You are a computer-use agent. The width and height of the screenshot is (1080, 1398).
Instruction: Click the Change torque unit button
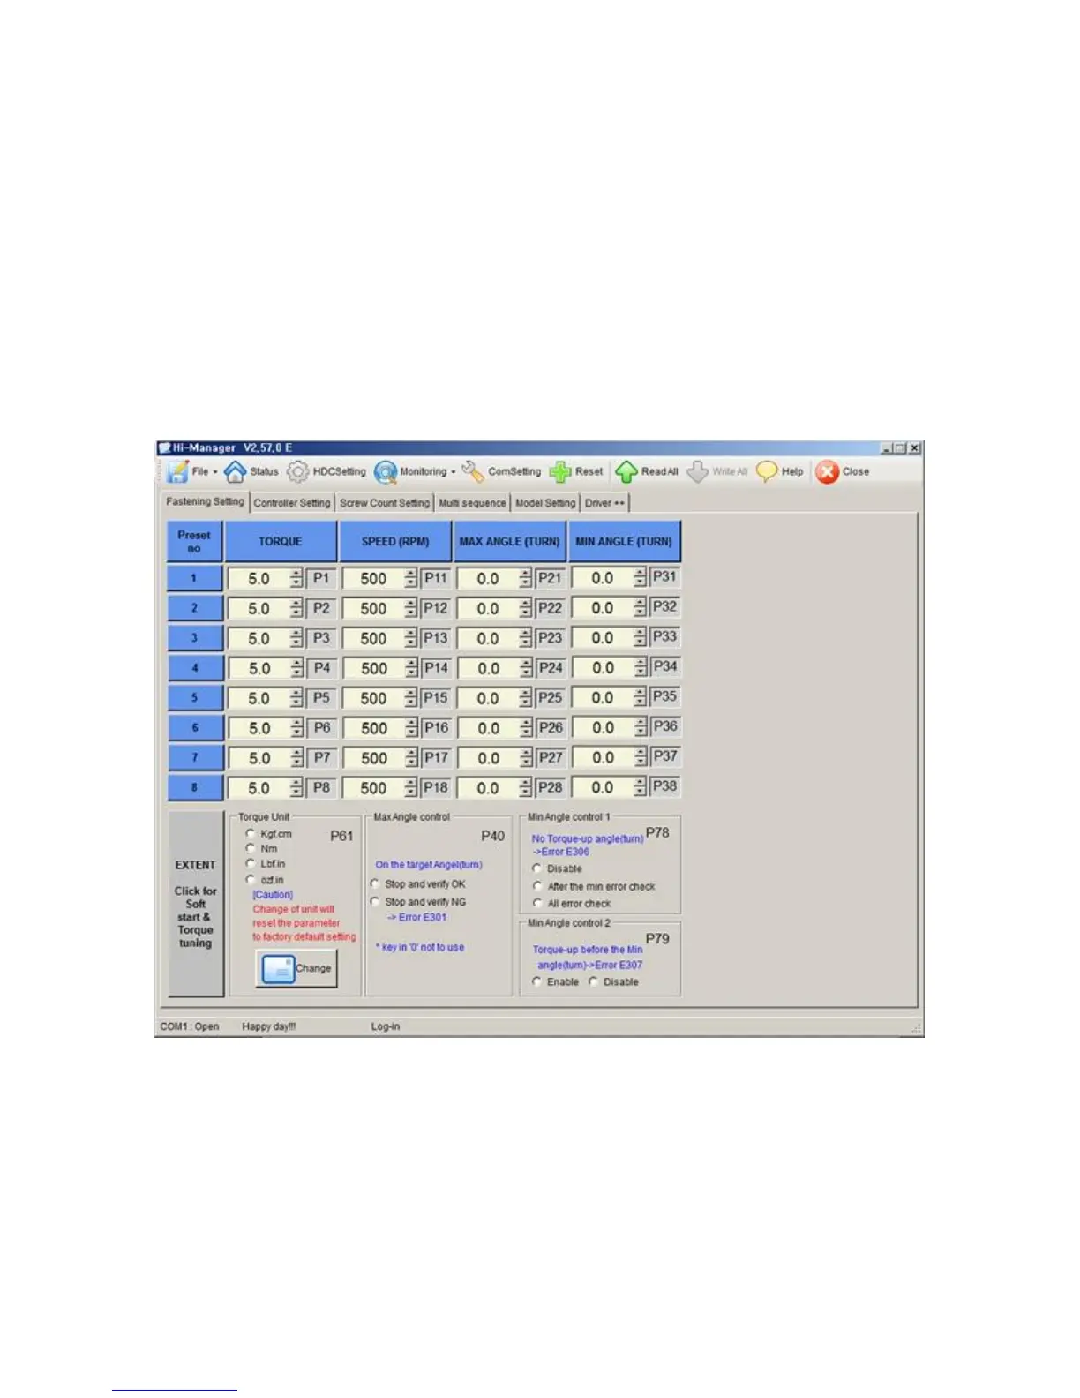coord(296,969)
